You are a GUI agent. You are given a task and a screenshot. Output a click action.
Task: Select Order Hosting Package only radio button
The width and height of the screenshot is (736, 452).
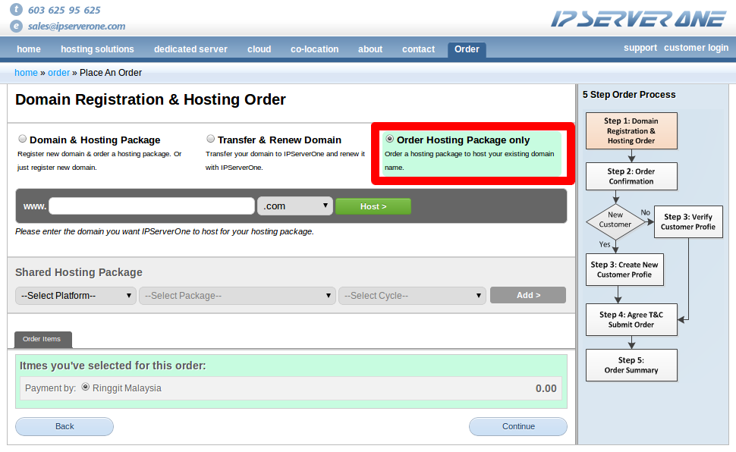pyautogui.click(x=389, y=139)
